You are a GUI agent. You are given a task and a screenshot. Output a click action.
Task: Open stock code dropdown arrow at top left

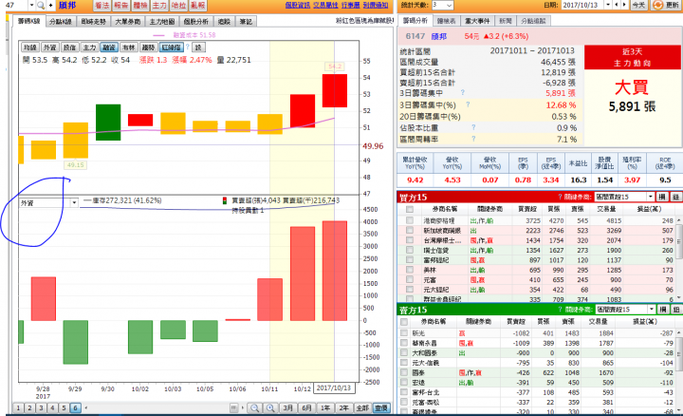pos(31,6)
